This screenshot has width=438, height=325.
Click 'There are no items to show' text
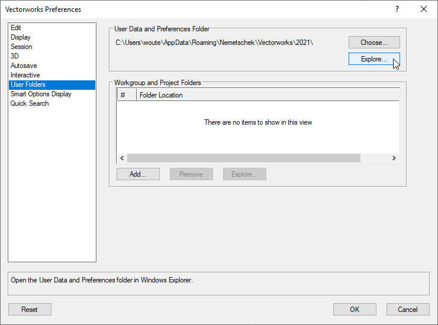coord(258,122)
